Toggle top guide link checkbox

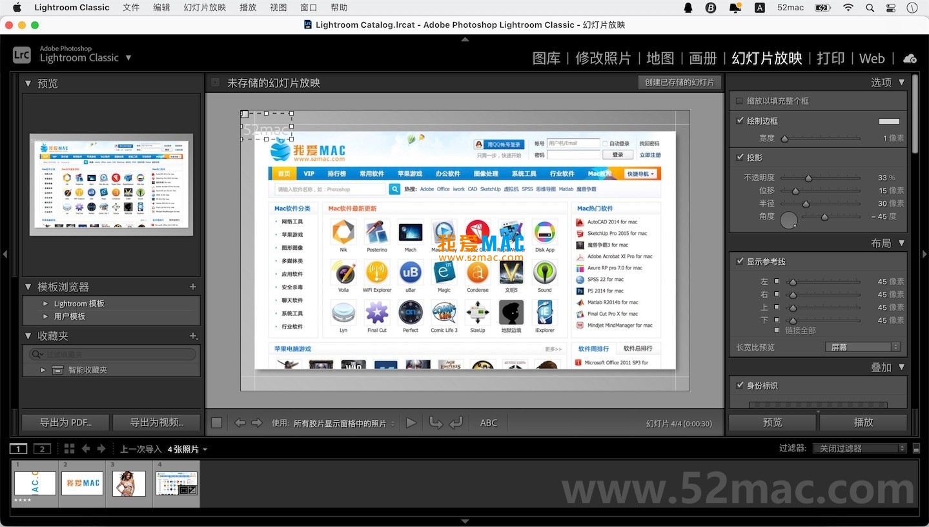pyautogui.click(x=777, y=307)
